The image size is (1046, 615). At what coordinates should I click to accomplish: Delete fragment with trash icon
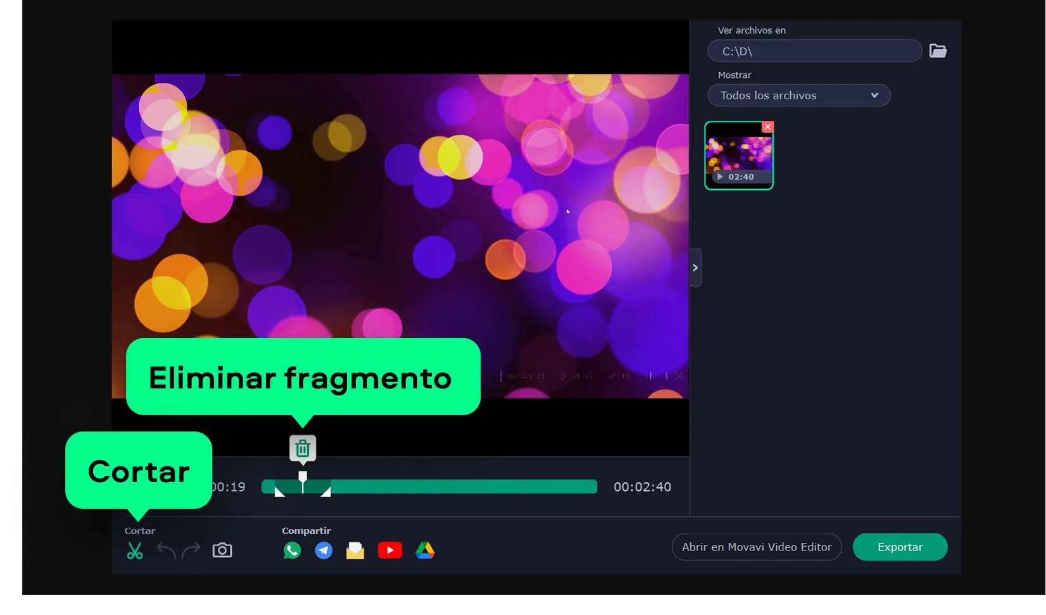click(x=303, y=449)
